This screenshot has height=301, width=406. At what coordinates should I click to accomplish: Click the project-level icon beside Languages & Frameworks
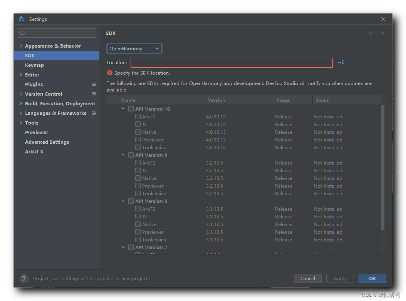pos(94,113)
